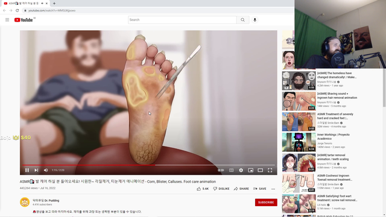The width and height of the screenshot is (386, 217).
Task: Click the DISLIKE button
Action: pyautogui.click(x=221, y=189)
